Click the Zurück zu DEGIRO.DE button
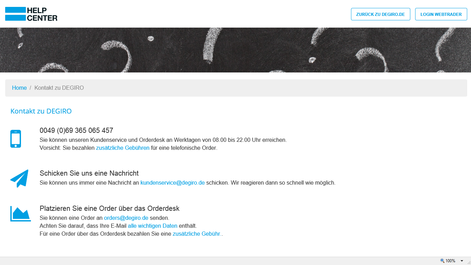The width and height of the screenshot is (471, 265). 381,14
